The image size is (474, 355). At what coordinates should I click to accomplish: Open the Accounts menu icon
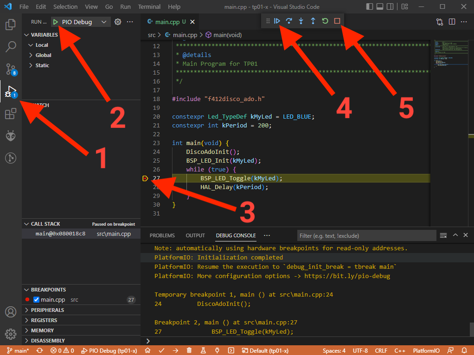tap(11, 312)
